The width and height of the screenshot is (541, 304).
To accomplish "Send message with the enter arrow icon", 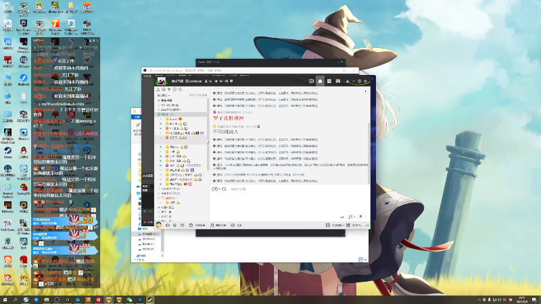I will pos(342,217).
